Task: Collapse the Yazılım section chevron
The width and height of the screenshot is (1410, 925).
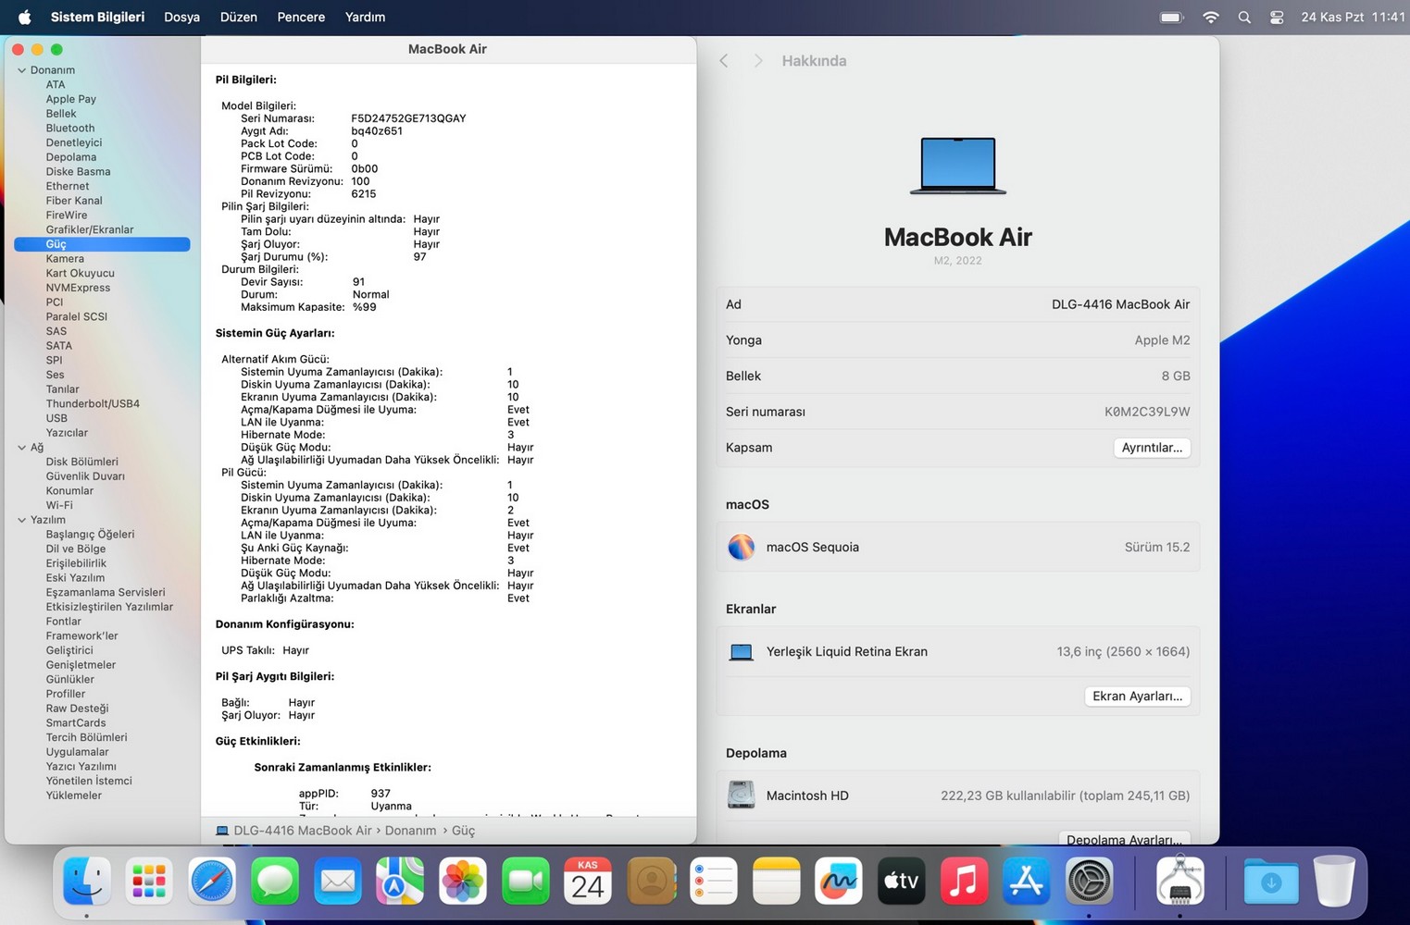Action: coord(21,520)
